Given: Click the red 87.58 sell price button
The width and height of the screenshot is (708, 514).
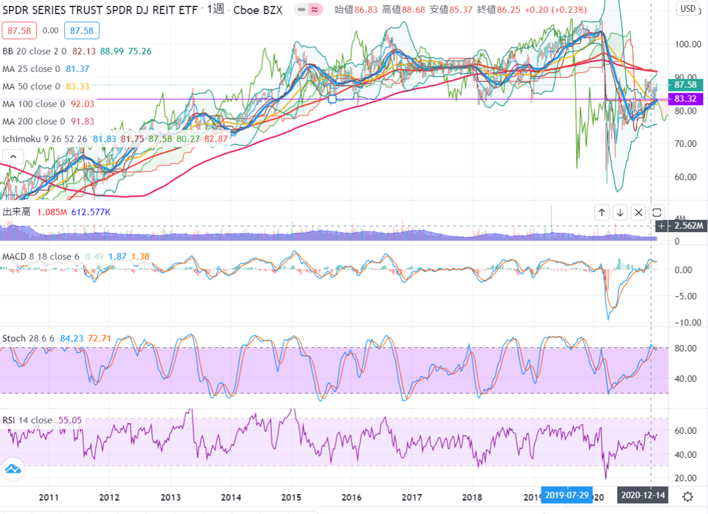Looking at the screenshot, I should [19, 30].
